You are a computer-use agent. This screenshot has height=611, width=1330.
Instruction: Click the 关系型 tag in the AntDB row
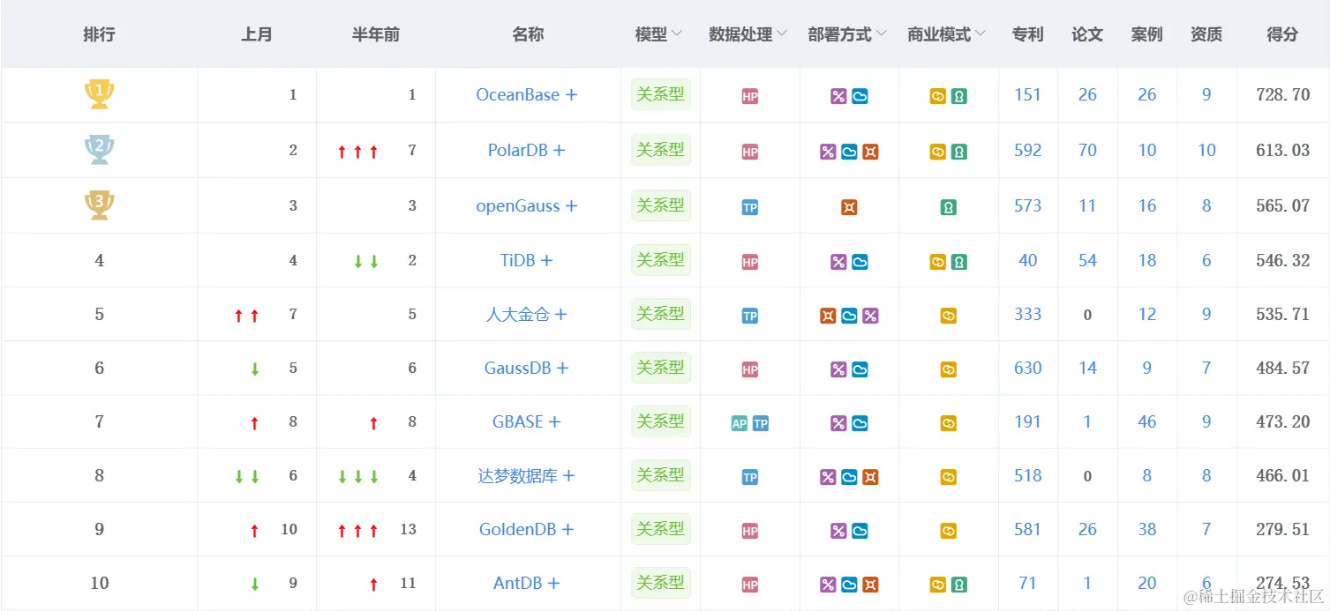(x=661, y=583)
